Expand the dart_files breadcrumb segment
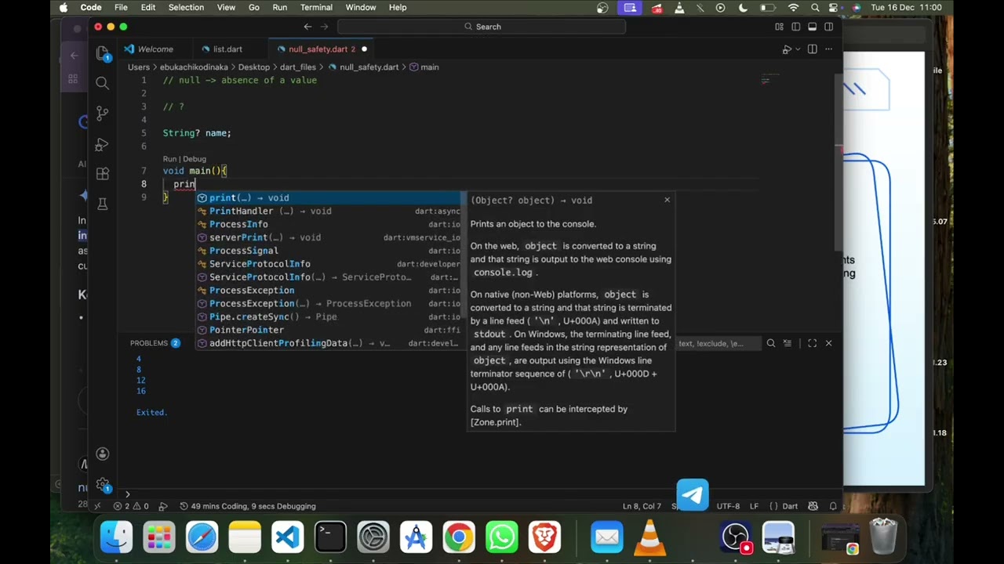1004x564 pixels. pos(298,67)
